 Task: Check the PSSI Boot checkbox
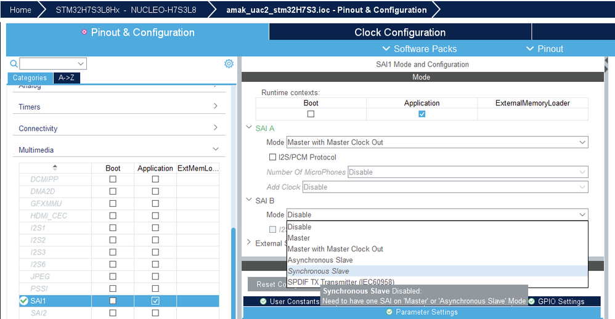(x=113, y=288)
